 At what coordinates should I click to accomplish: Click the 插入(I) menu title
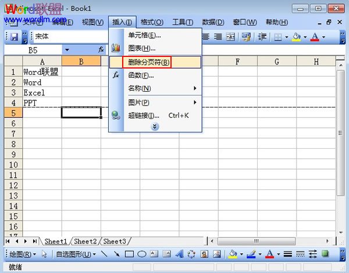click(122, 22)
